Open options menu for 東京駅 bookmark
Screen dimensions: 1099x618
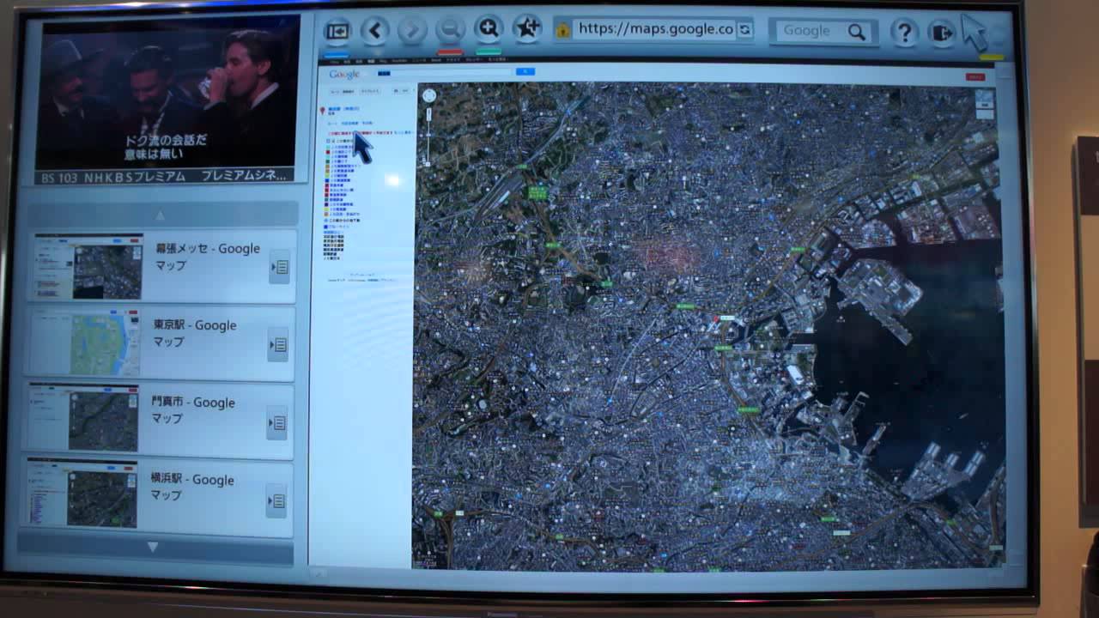(x=278, y=344)
